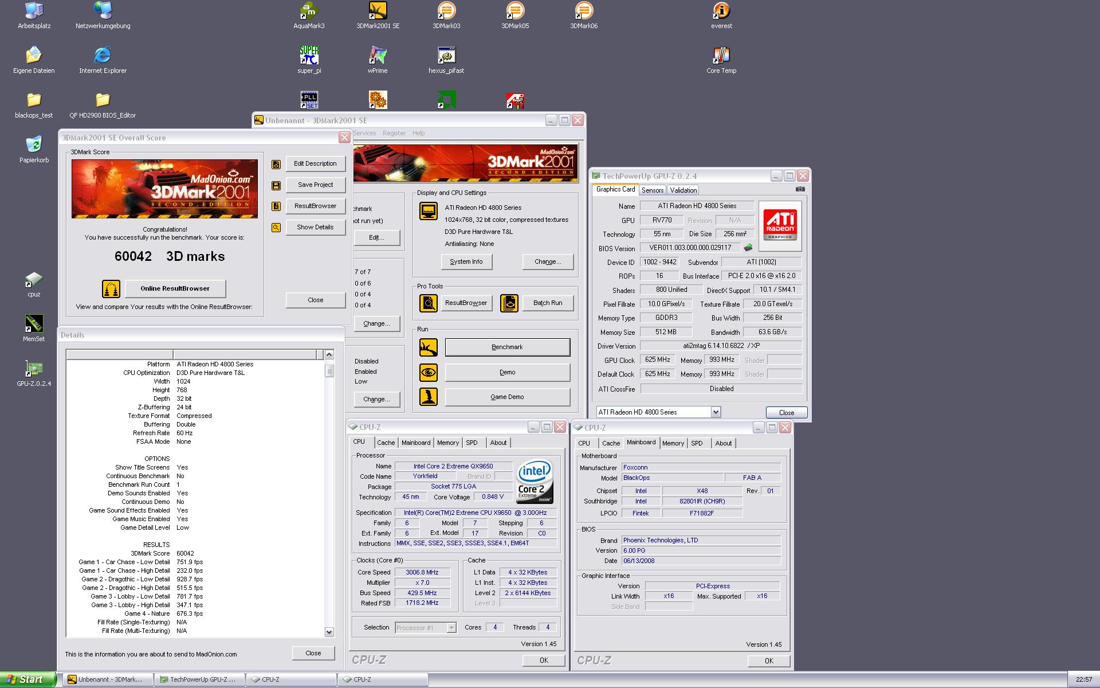1100x688 pixels.
Task: Click OK in the left CPU-Z window
Action: pyautogui.click(x=544, y=660)
